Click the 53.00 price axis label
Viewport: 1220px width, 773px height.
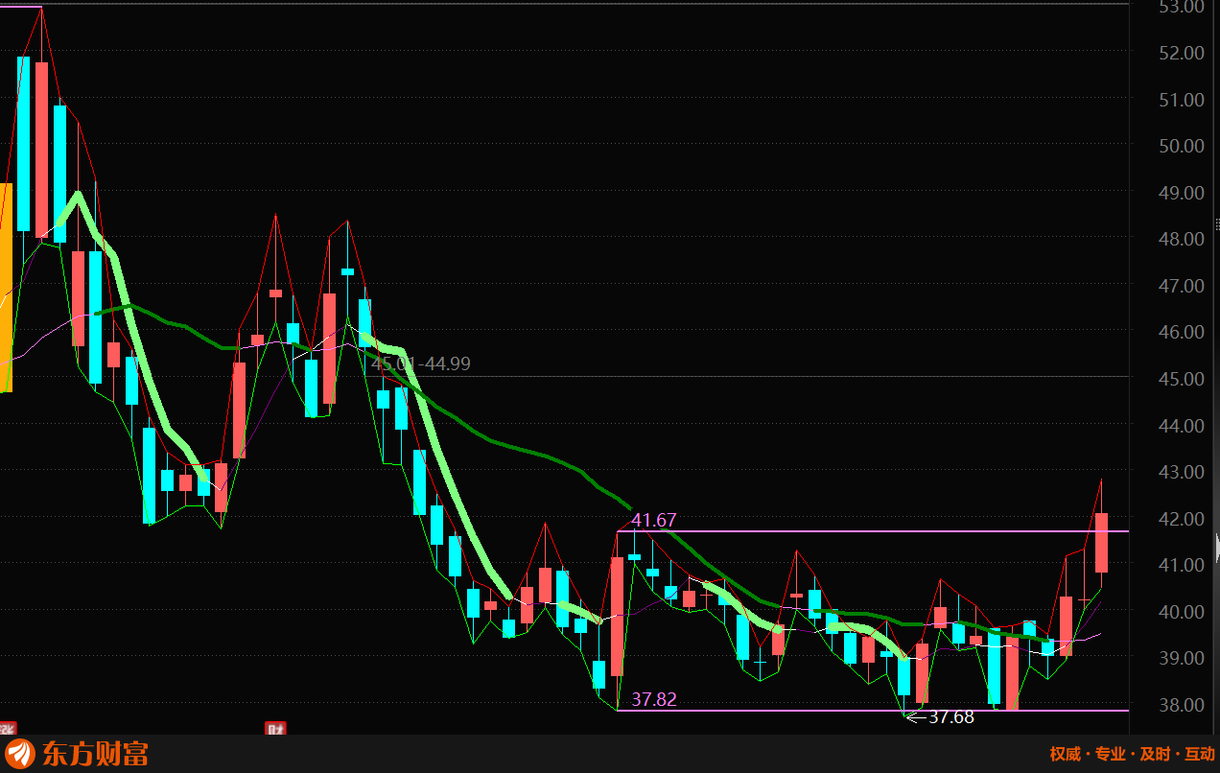click(x=1182, y=7)
